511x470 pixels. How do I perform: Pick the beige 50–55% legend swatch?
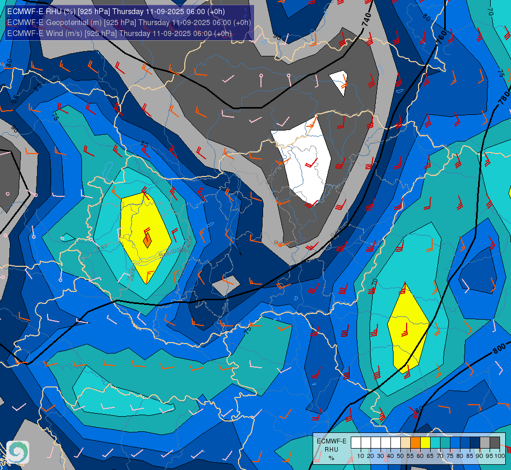point(406,443)
